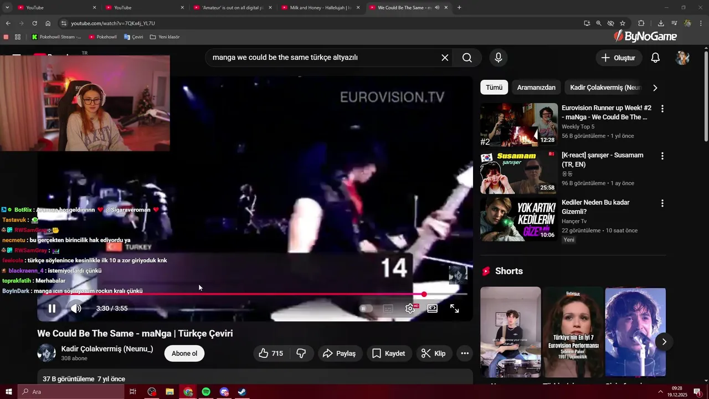Open options for Eurovision Runner up Week video
The width and height of the screenshot is (709, 399).
point(662,109)
